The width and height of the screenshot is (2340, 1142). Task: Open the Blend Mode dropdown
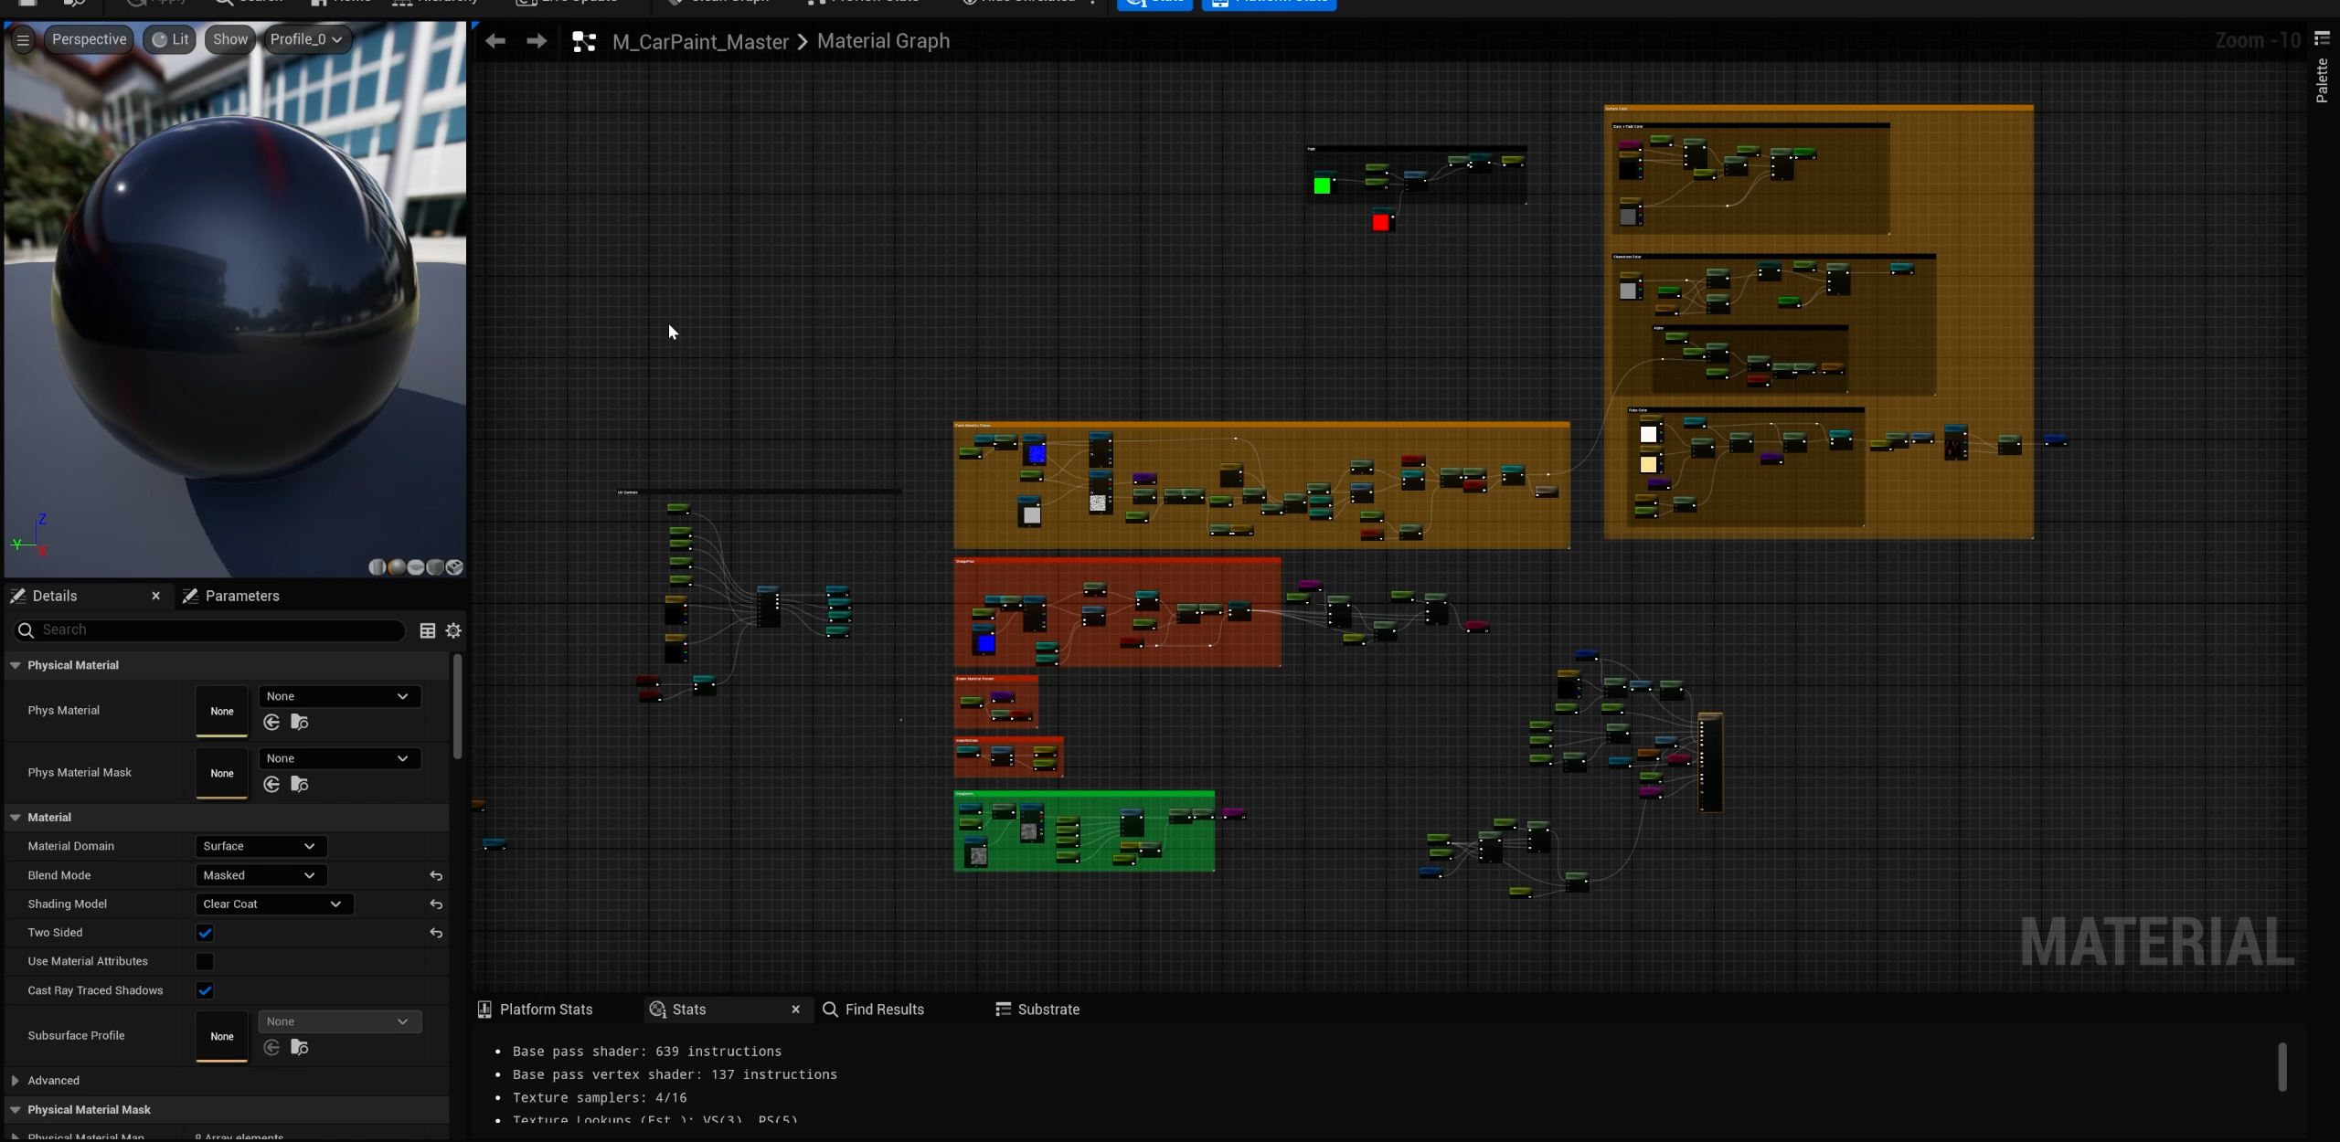coord(261,875)
